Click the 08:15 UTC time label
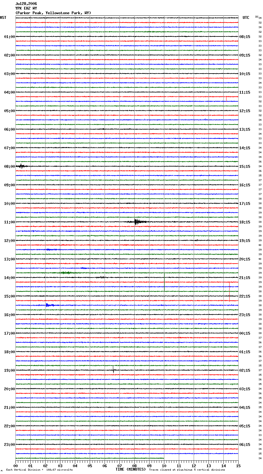 (245, 37)
